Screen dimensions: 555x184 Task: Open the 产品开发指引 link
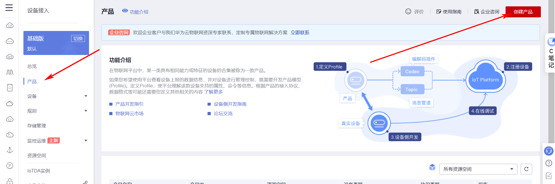pos(129,104)
